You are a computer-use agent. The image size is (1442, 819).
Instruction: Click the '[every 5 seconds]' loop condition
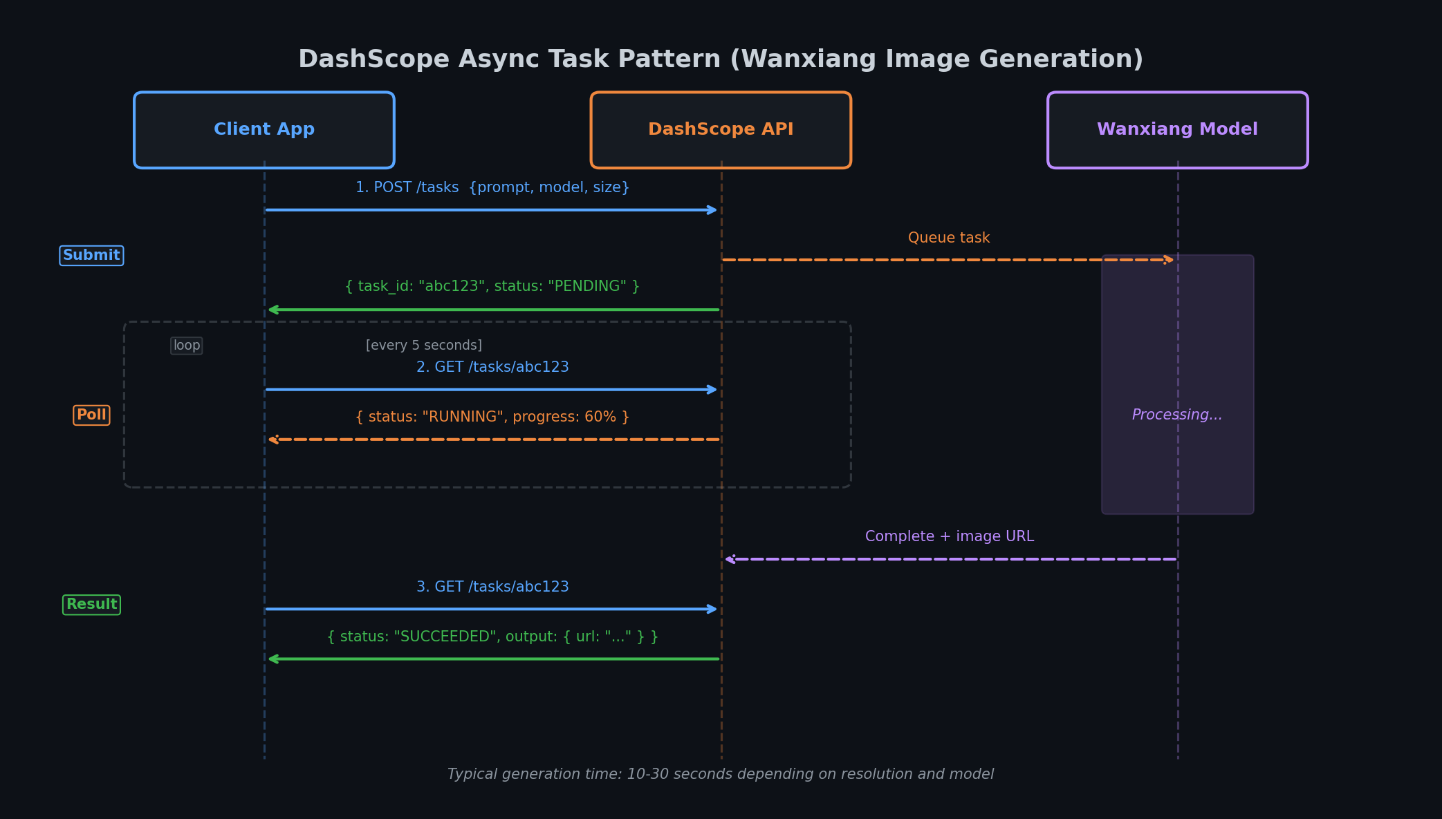424,346
